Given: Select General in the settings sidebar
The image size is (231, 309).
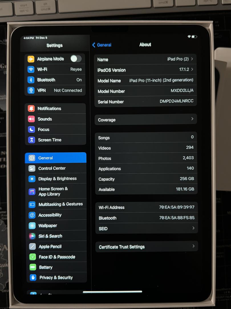Looking at the screenshot, I should (x=56, y=158).
